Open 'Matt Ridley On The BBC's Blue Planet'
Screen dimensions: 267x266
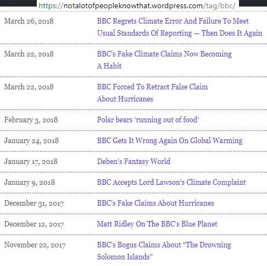point(157,224)
